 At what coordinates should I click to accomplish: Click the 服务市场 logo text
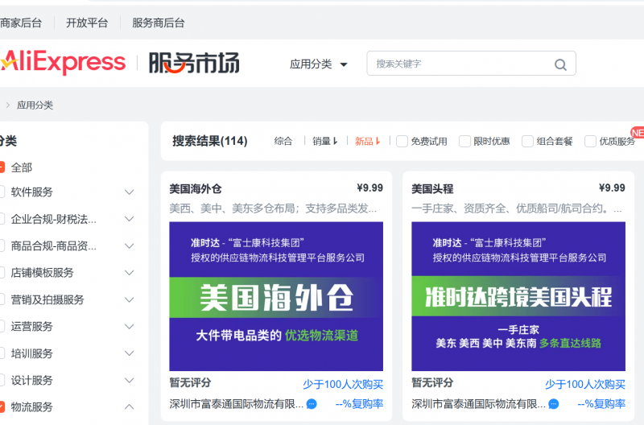[x=194, y=63]
